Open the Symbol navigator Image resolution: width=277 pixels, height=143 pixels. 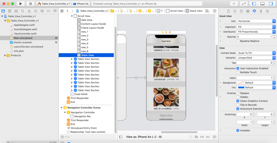[16, 11]
